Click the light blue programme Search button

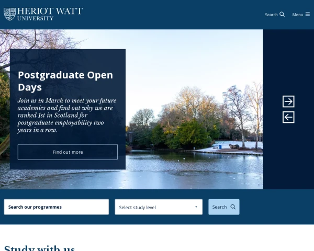click(224, 207)
